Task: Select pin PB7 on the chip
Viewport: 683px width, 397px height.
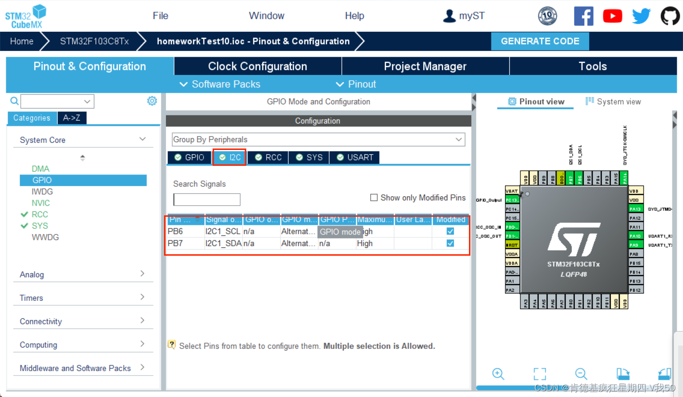Action: (x=569, y=178)
